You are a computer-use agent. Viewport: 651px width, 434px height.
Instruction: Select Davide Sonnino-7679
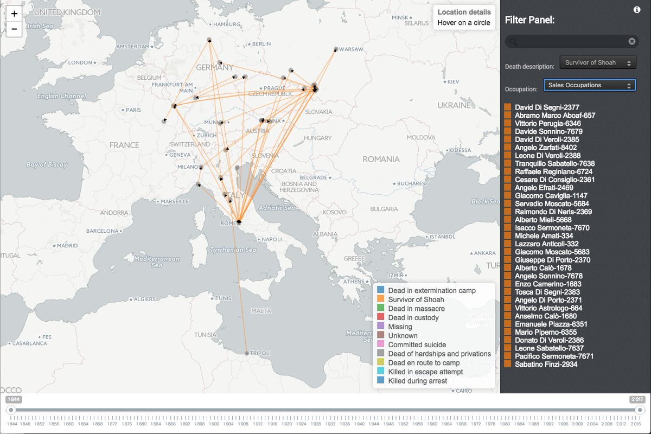(x=548, y=131)
